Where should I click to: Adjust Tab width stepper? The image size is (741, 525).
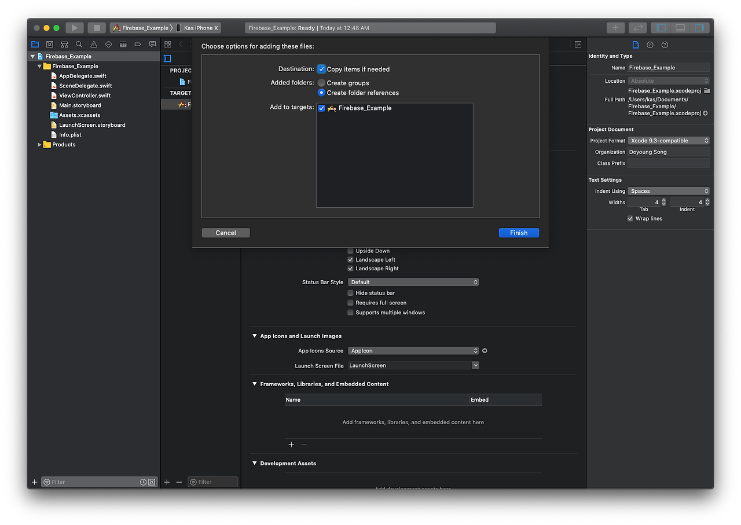tap(663, 202)
